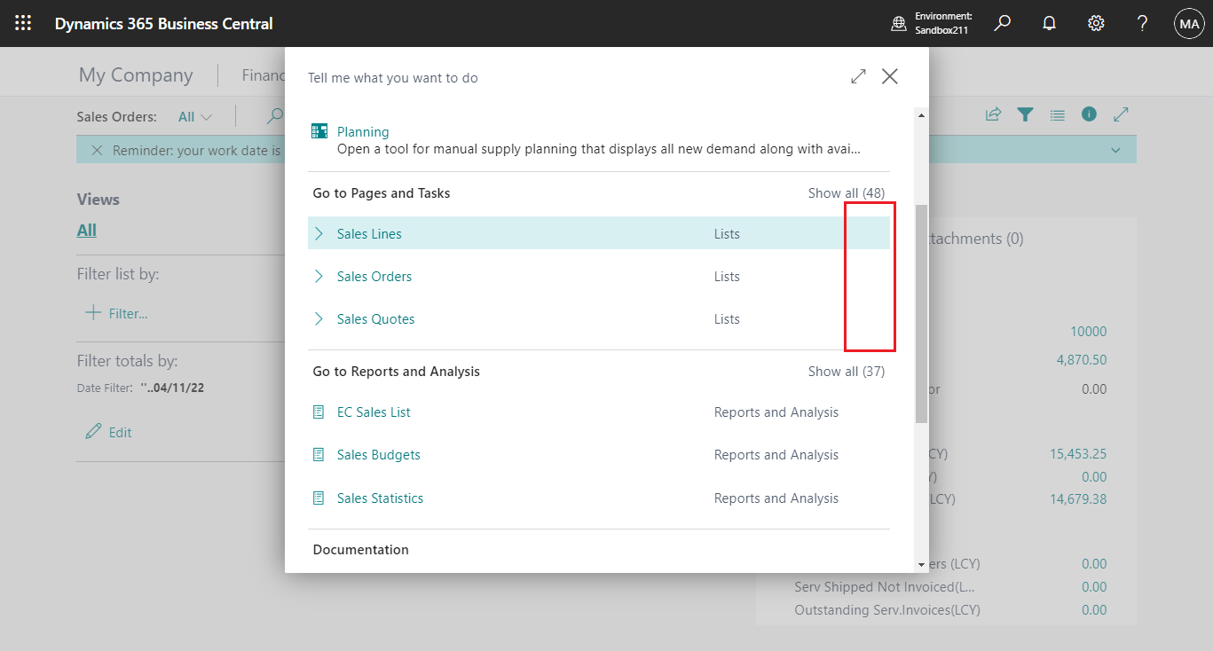Screen dimensions: 1213x651
Task: Open the MA account profile avatar
Action: click(x=1189, y=23)
